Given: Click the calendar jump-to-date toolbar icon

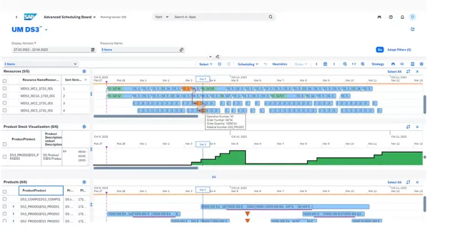Looking at the screenshot, I should [325, 64].
